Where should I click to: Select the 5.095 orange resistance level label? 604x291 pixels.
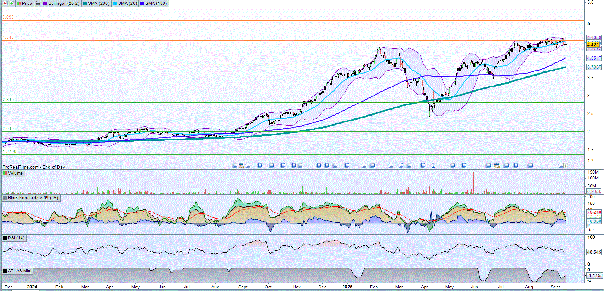[8, 17]
